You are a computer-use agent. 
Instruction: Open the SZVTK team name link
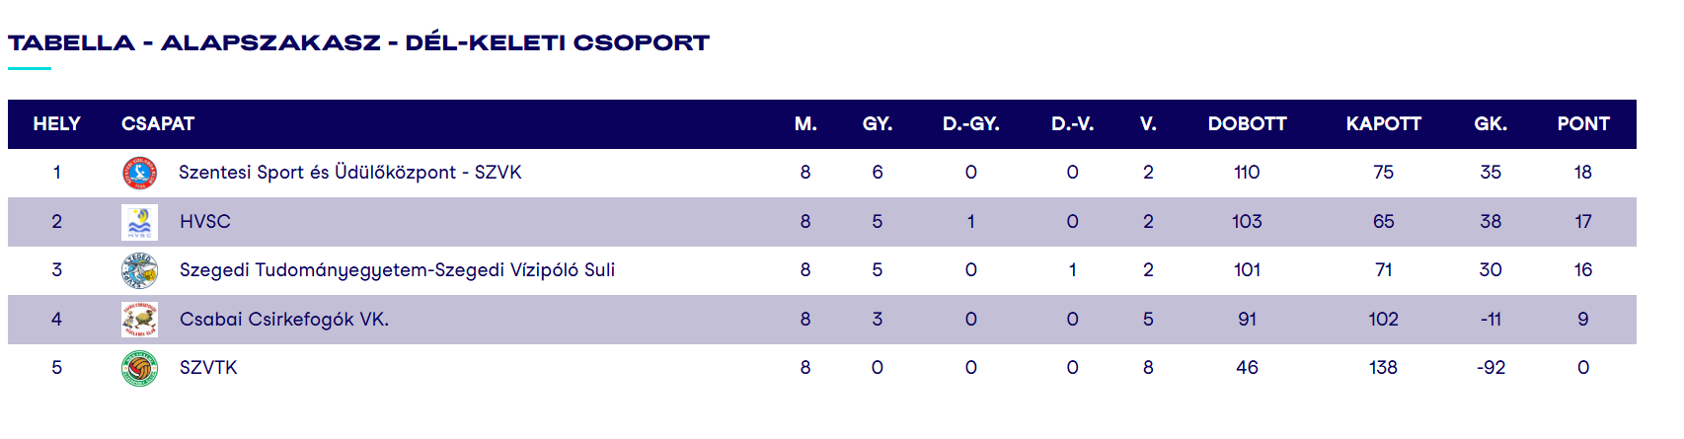208,368
